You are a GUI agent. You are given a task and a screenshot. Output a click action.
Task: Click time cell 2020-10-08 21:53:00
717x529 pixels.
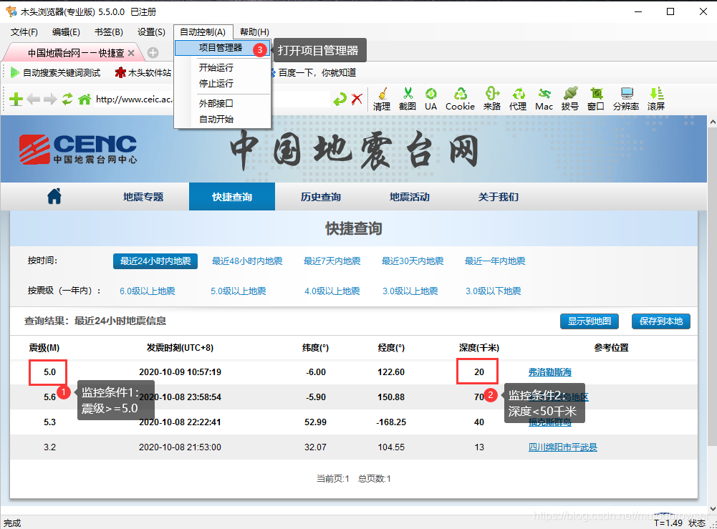[x=180, y=447]
